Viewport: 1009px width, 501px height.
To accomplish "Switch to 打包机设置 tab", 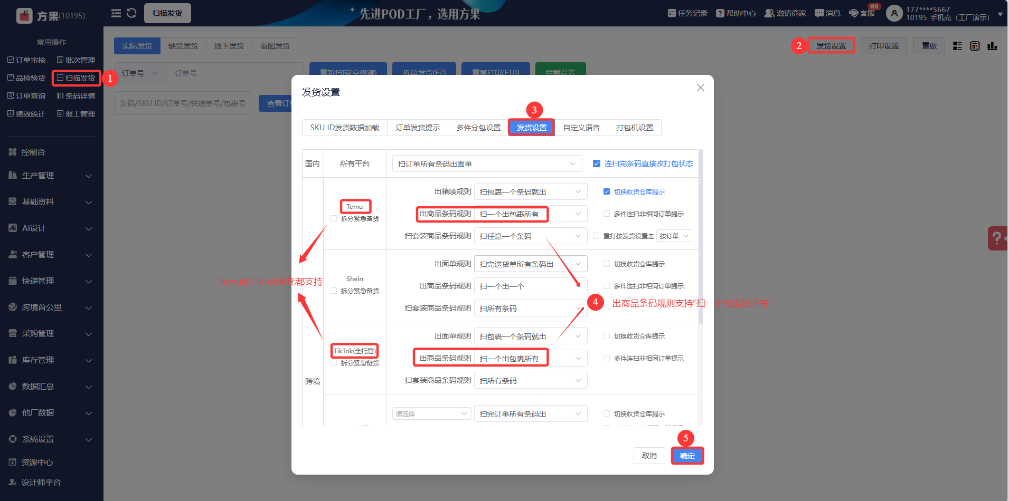I will (635, 128).
